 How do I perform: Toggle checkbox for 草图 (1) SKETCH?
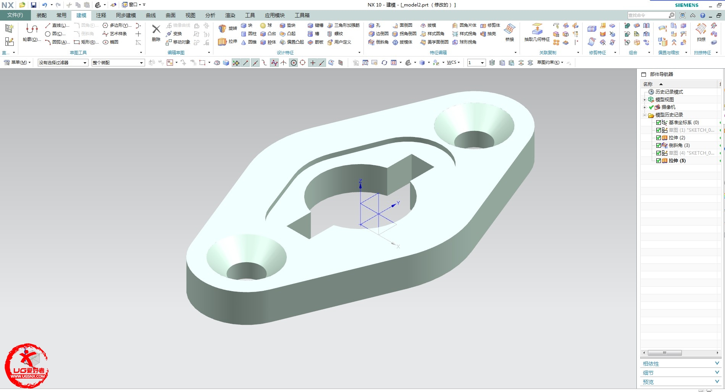pyautogui.click(x=659, y=130)
